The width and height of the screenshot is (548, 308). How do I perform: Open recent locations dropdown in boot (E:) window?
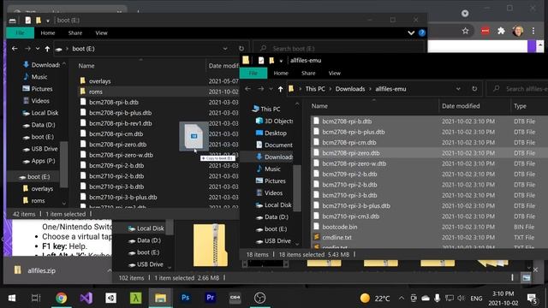[38, 49]
